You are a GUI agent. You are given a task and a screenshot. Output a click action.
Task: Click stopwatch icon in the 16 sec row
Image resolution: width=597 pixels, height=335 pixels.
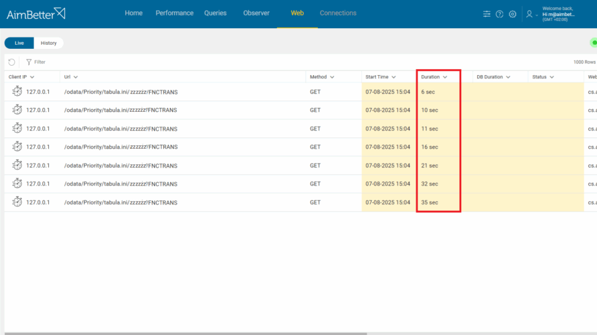[17, 147]
